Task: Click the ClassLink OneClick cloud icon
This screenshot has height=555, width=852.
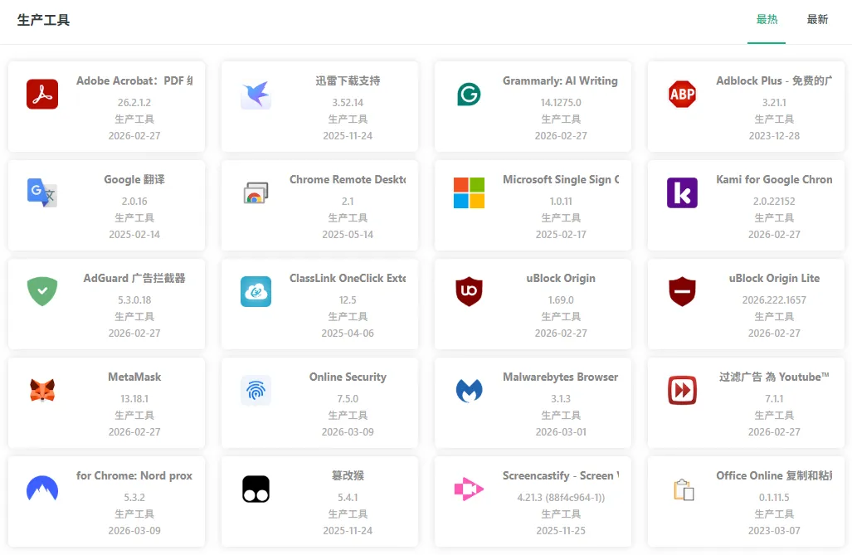Action: pos(256,291)
